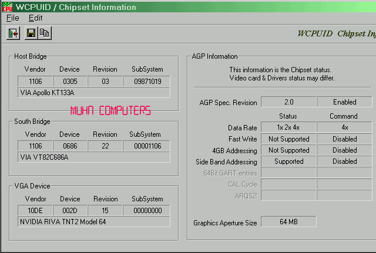Click Side Band Addressing command Disabled
The height and width of the screenshot is (253, 376).
tap(345, 161)
